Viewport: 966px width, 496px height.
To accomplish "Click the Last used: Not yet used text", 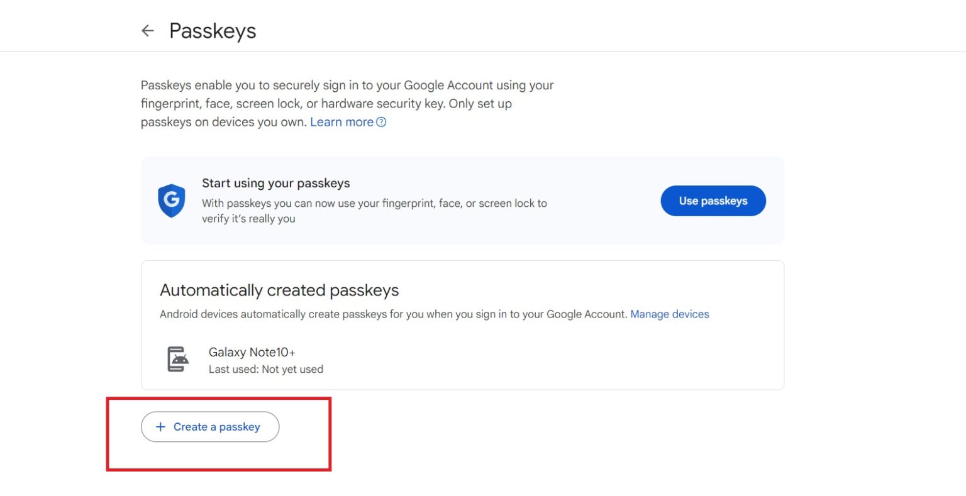I will click(266, 369).
